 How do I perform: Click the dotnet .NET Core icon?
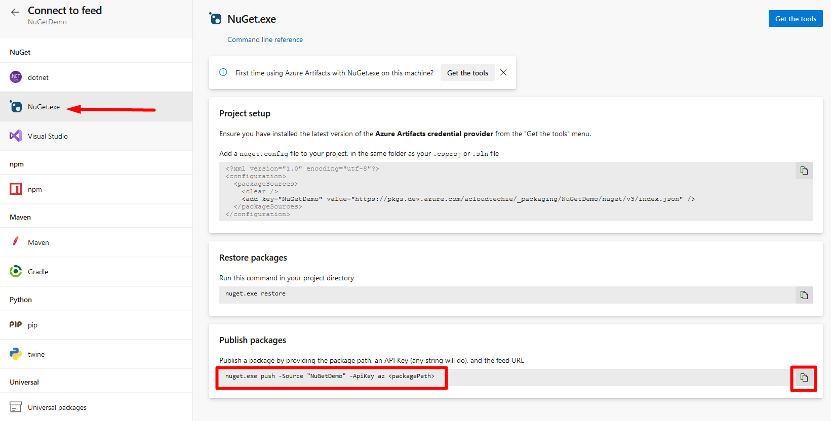coord(16,77)
